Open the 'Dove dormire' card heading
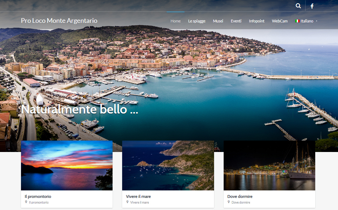The width and height of the screenshot is (338, 210). click(240, 196)
